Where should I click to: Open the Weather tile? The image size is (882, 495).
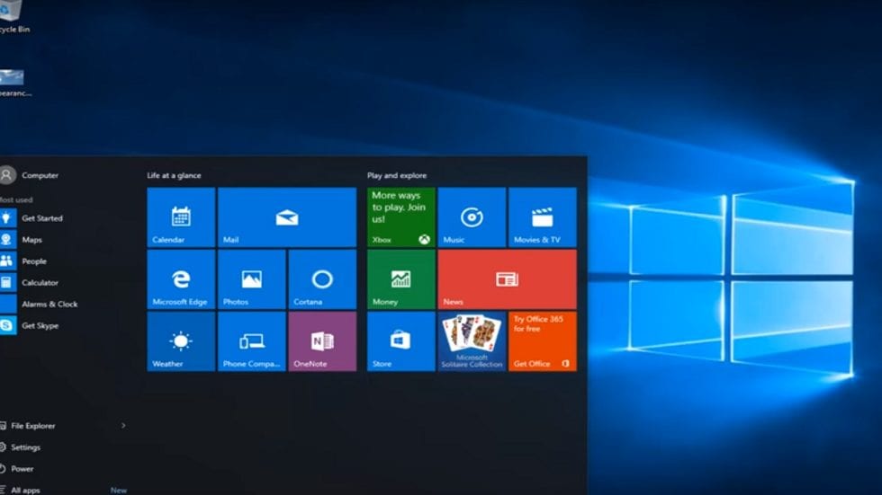(x=181, y=341)
